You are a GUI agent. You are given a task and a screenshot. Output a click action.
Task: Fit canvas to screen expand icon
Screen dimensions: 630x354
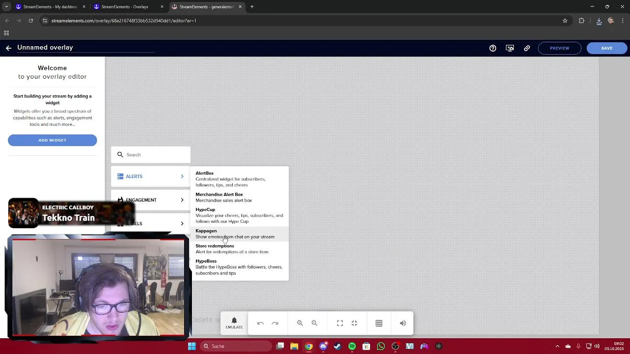click(x=340, y=323)
